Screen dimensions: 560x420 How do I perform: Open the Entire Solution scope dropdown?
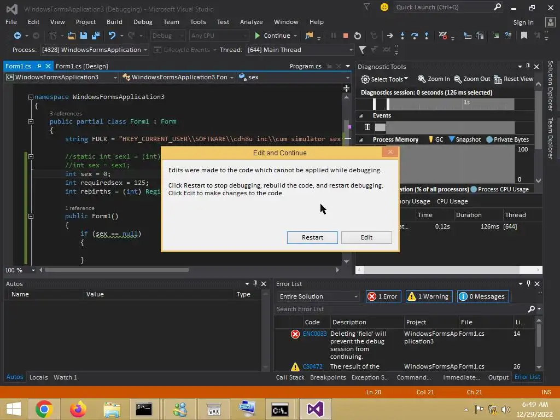318,296
